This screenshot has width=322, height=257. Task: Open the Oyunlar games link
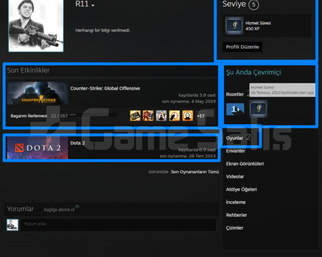pos(234,138)
